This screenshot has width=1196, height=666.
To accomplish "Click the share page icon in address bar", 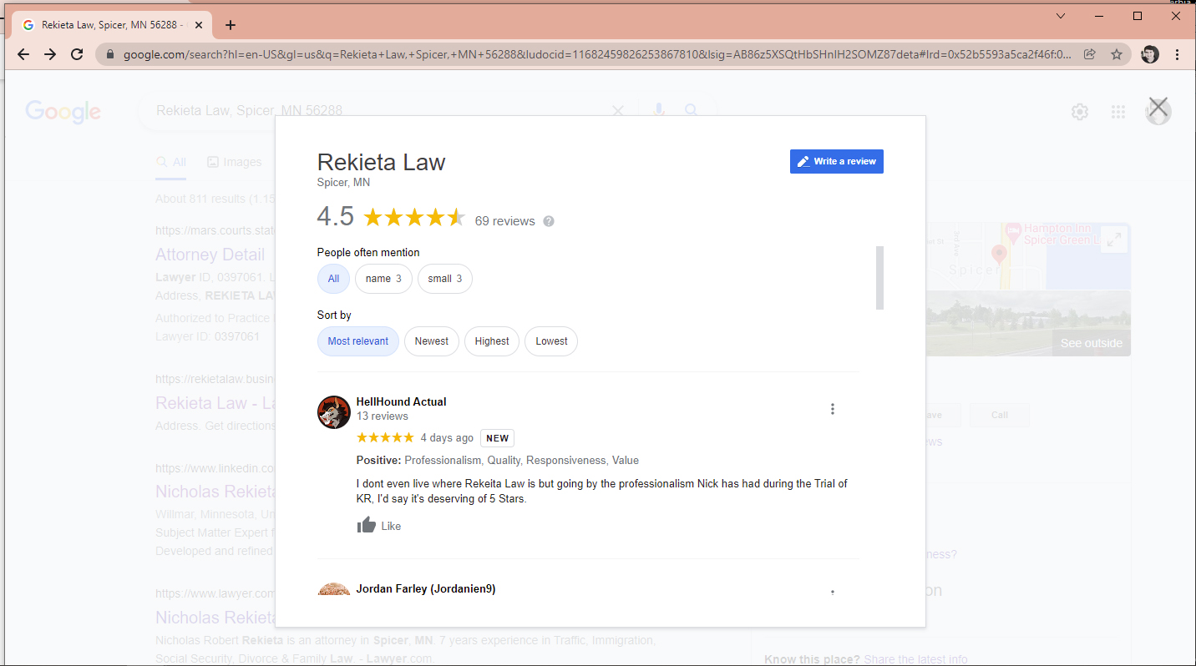I will (1090, 54).
